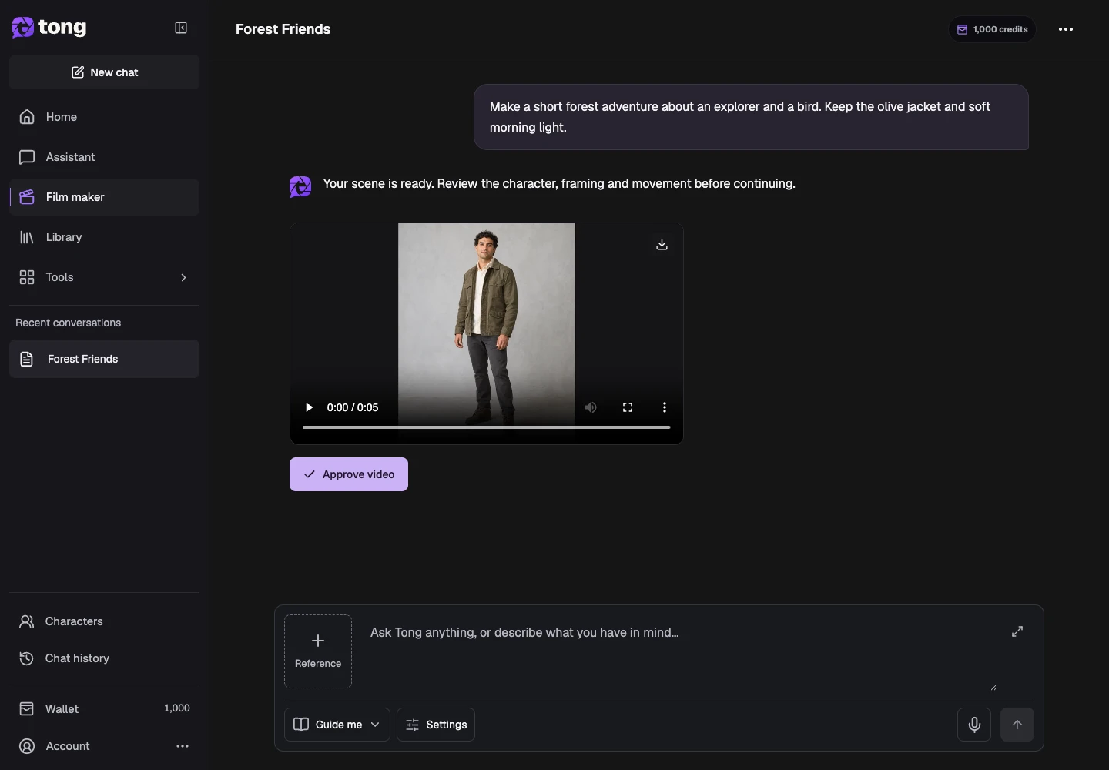This screenshot has height=770, width=1109.
Task: Open the Guide me dropdown
Action: pos(337,725)
